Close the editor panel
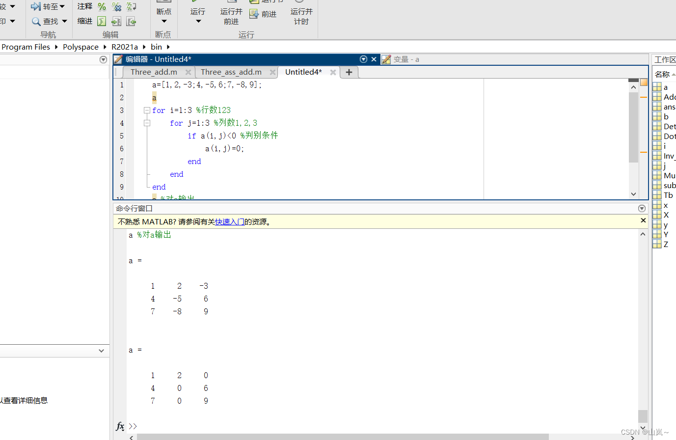The image size is (676, 440). point(374,59)
